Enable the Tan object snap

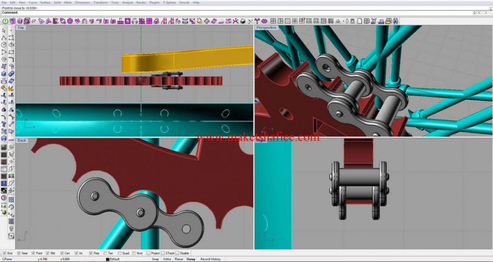[105, 253]
